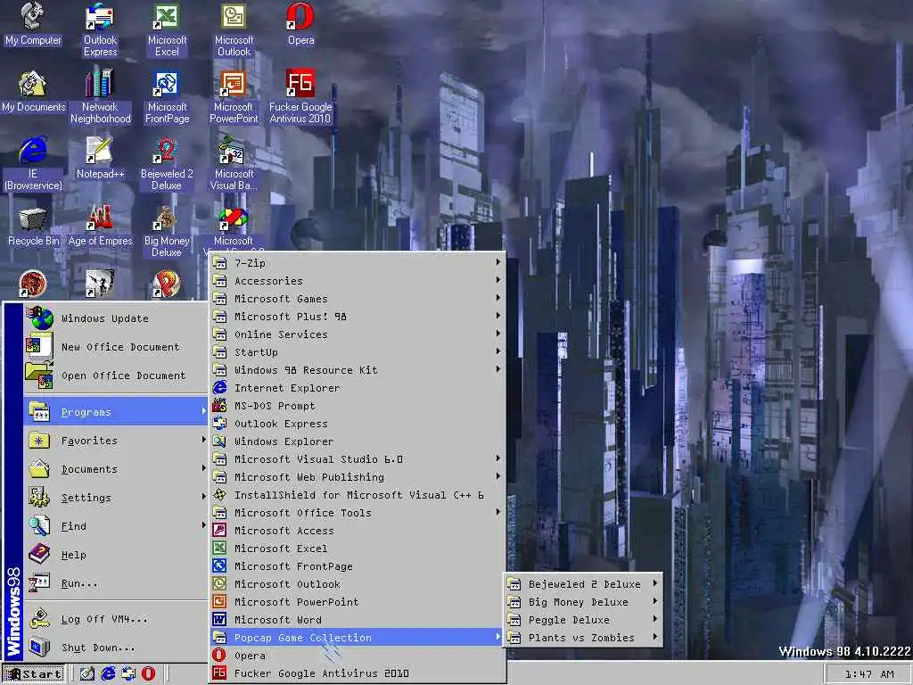The image size is (913, 685).
Task: Select IE (Browservice) desktop icon
Action: [33, 164]
